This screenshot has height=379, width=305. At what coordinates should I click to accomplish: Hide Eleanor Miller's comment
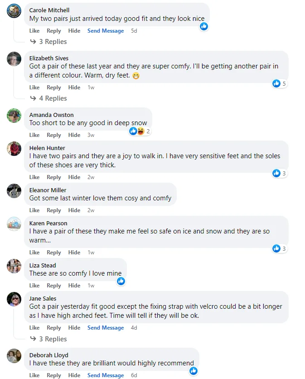(x=74, y=210)
